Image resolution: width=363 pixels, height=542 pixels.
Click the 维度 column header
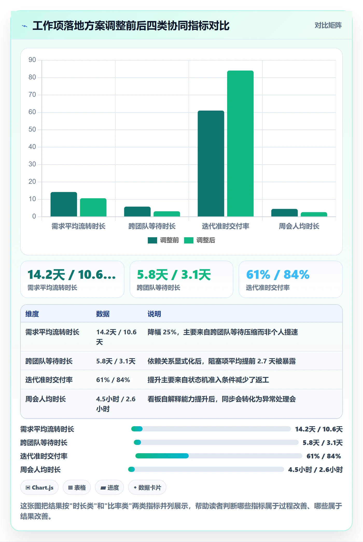[x=32, y=314]
